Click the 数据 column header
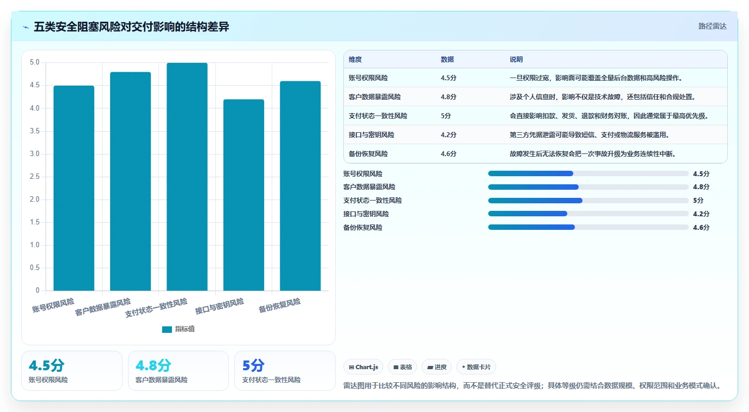The height and width of the screenshot is (412, 749). coord(447,60)
